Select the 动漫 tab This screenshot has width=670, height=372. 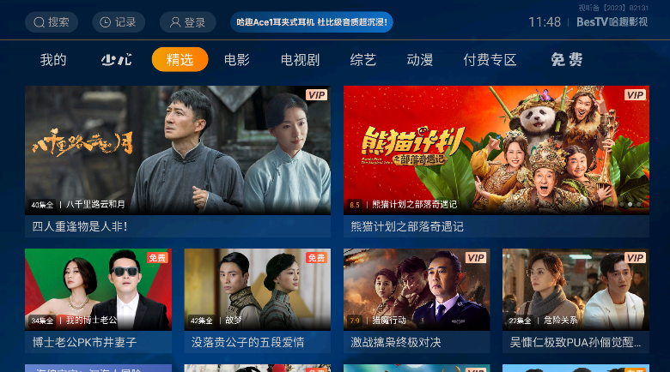click(419, 60)
